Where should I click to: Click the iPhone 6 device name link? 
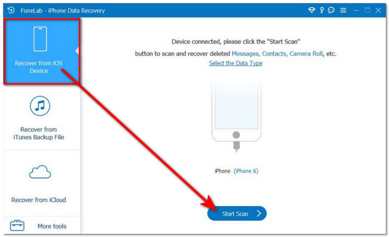246,171
